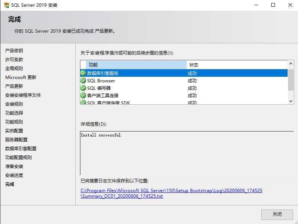Click inside the Install successful details box

point(187,153)
